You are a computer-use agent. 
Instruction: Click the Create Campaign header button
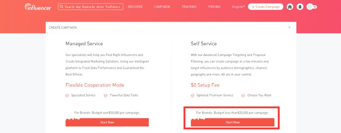(x=266, y=7)
